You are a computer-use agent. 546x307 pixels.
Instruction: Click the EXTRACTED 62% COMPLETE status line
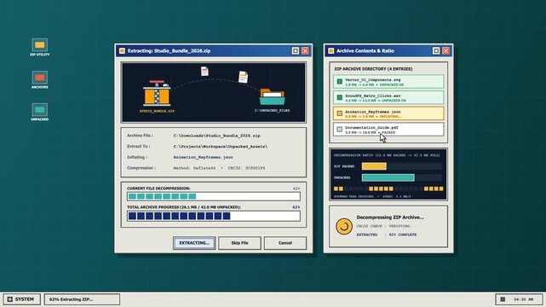click(x=387, y=235)
